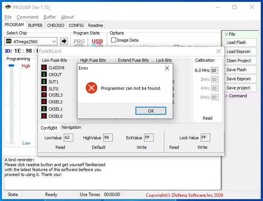Open the About menu
The width and height of the screenshot is (263, 201).
coord(67,17)
